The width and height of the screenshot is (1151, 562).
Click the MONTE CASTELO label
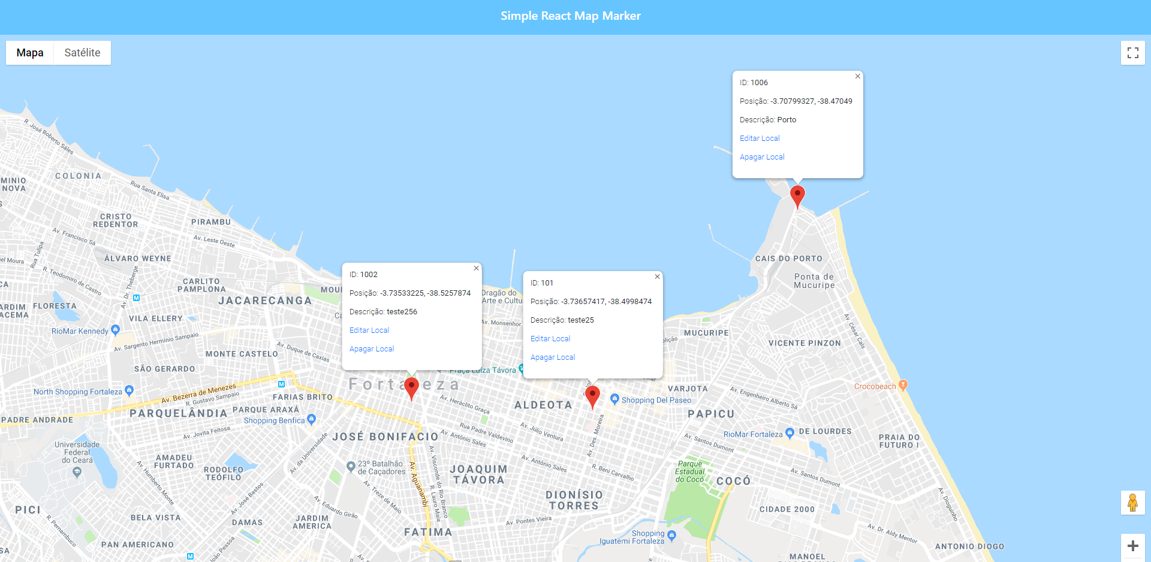point(242,354)
